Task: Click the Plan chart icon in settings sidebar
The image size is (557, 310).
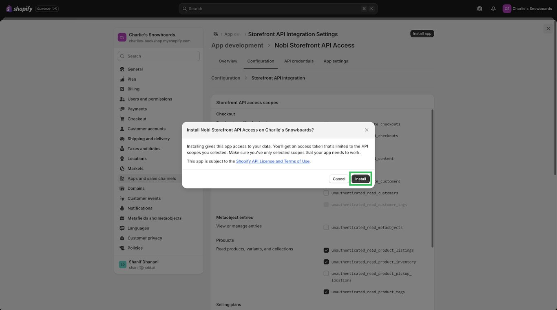Action: click(122, 79)
